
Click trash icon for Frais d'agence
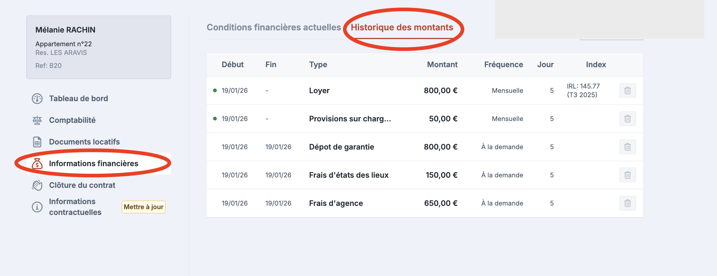(x=627, y=203)
